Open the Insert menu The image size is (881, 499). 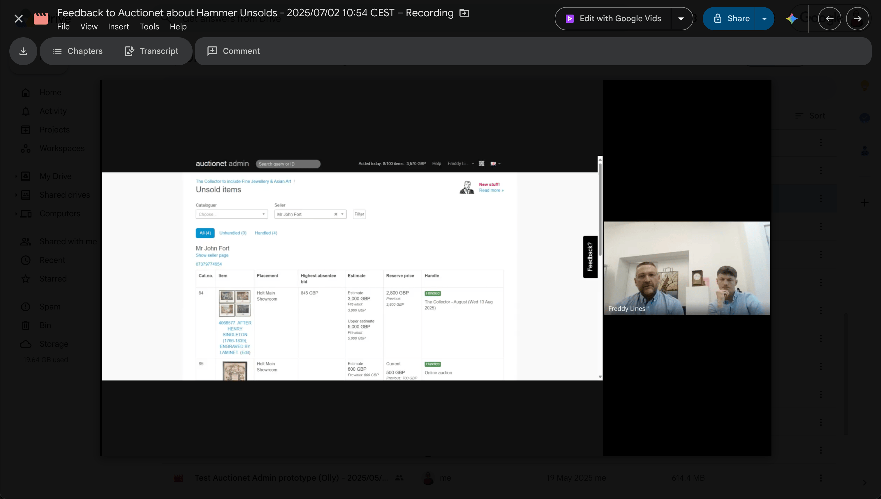[x=118, y=27]
